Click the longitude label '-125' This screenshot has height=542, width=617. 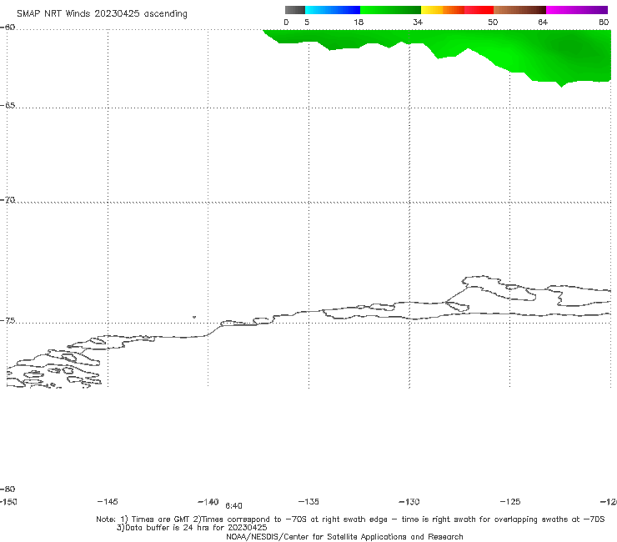point(510,501)
